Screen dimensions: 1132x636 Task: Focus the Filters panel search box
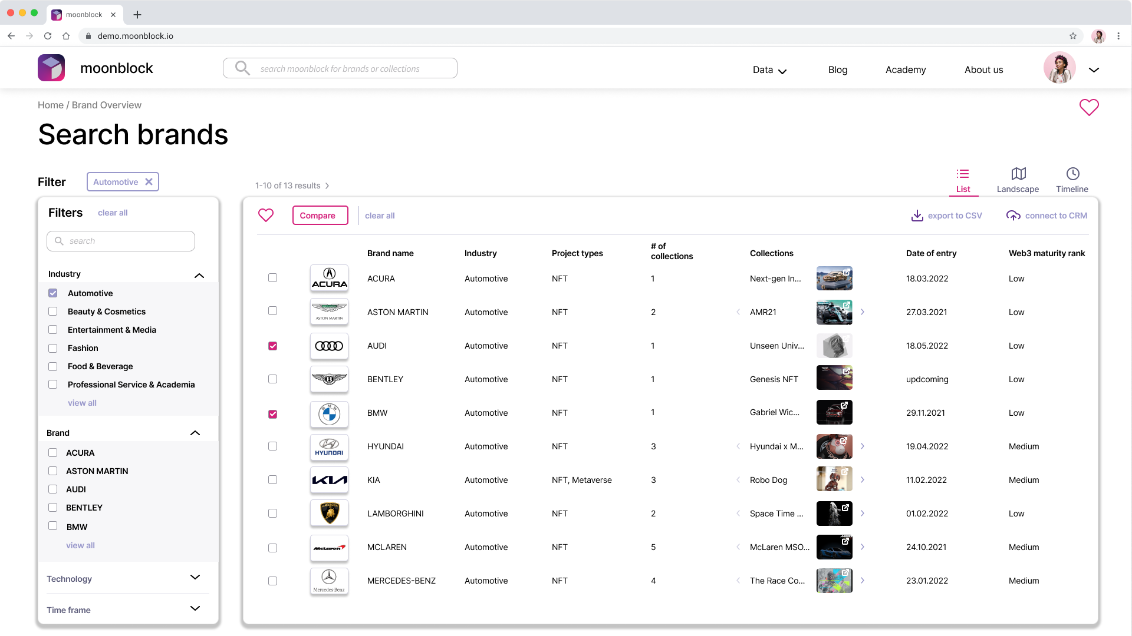(121, 241)
